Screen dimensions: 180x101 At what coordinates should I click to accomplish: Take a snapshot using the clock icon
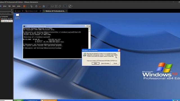[36, 6]
